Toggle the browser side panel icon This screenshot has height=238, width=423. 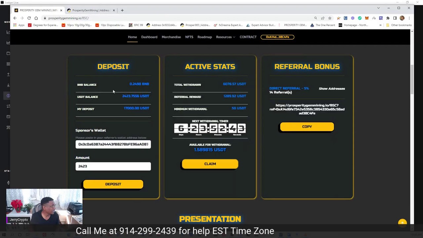395,18
